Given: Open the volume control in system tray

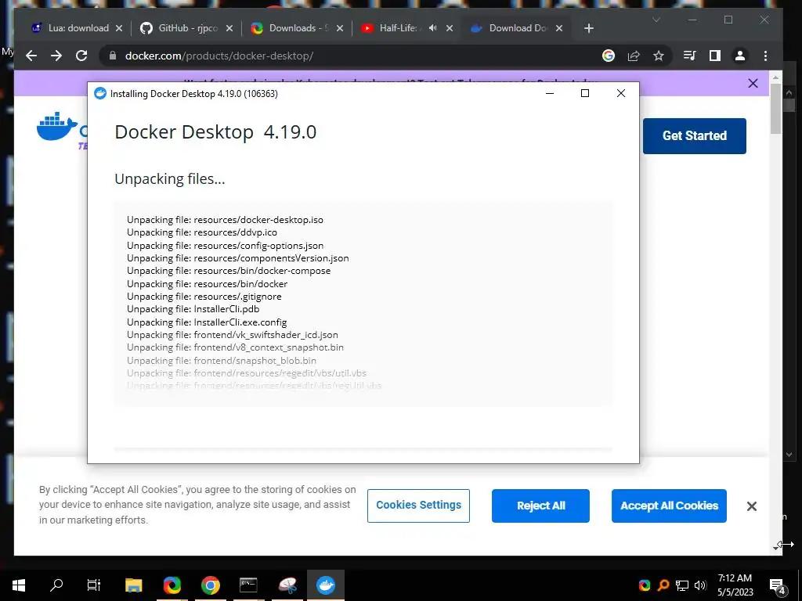Looking at the screenshot, I should tap(700, 585).
